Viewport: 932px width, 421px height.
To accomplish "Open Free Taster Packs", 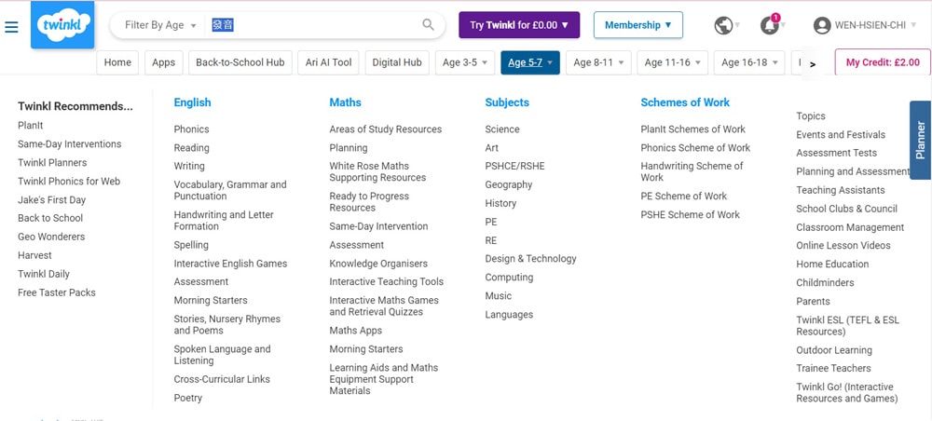I will coord(57,292).
